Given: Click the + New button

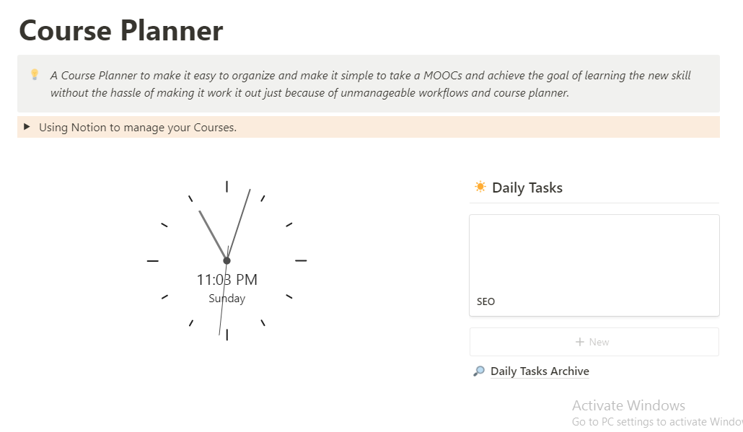Looking at the screenshot, I should click(x=593, y=342).
